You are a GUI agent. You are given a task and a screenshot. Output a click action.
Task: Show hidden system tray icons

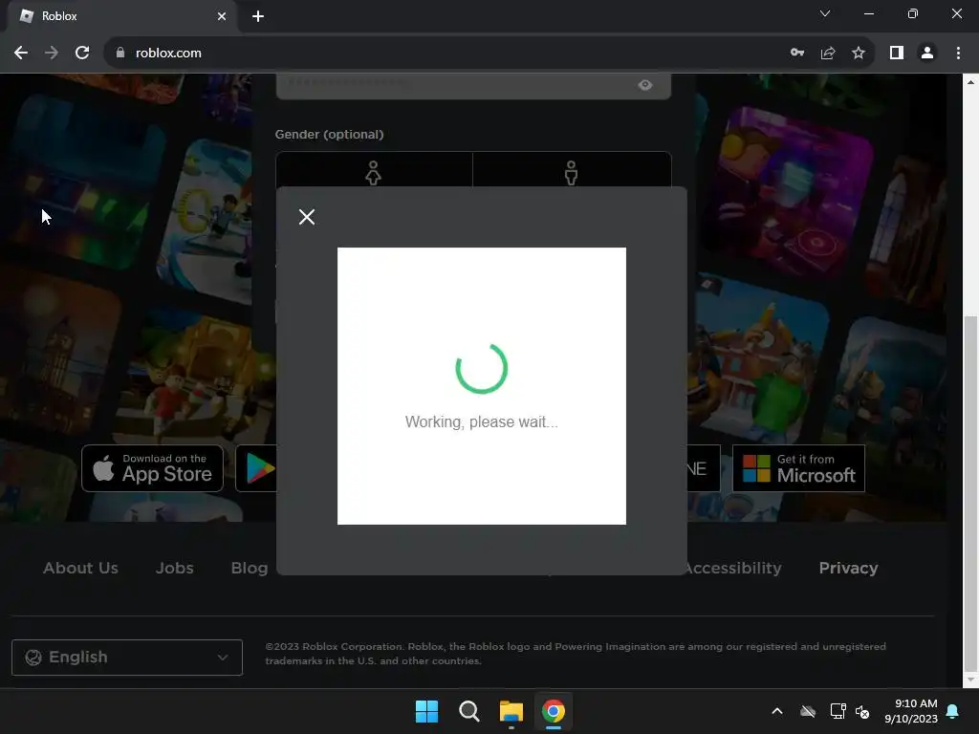coord(777,711)
